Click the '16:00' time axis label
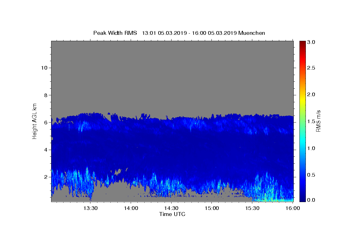This screenshot has height=242, width=363. tap(293, 208)
